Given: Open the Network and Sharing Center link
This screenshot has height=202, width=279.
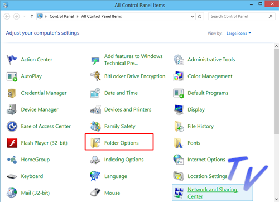Looking at the screenshot, I should click(x=213, y=193).
